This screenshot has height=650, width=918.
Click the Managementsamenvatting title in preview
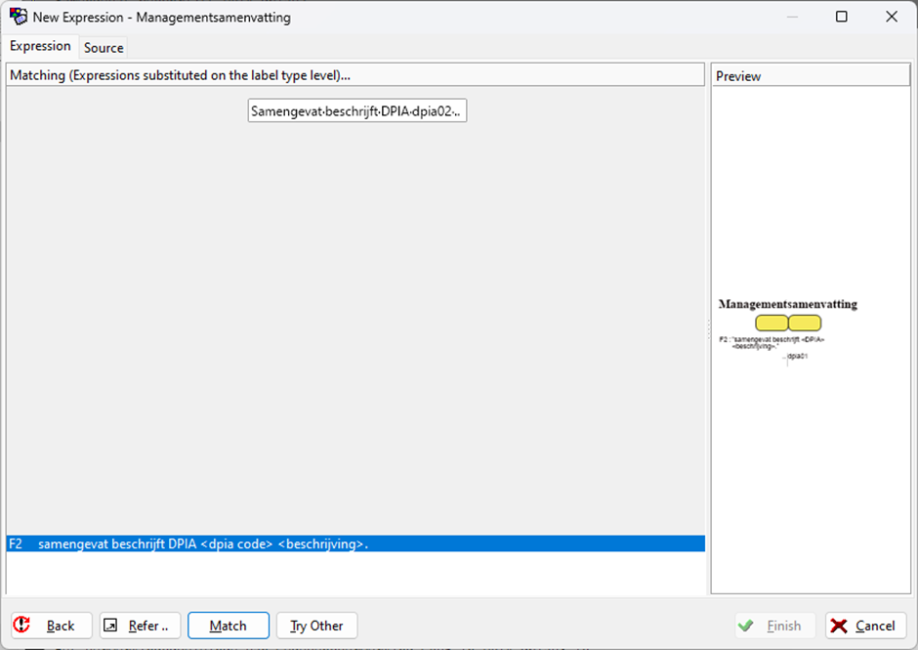click(787, 304)
